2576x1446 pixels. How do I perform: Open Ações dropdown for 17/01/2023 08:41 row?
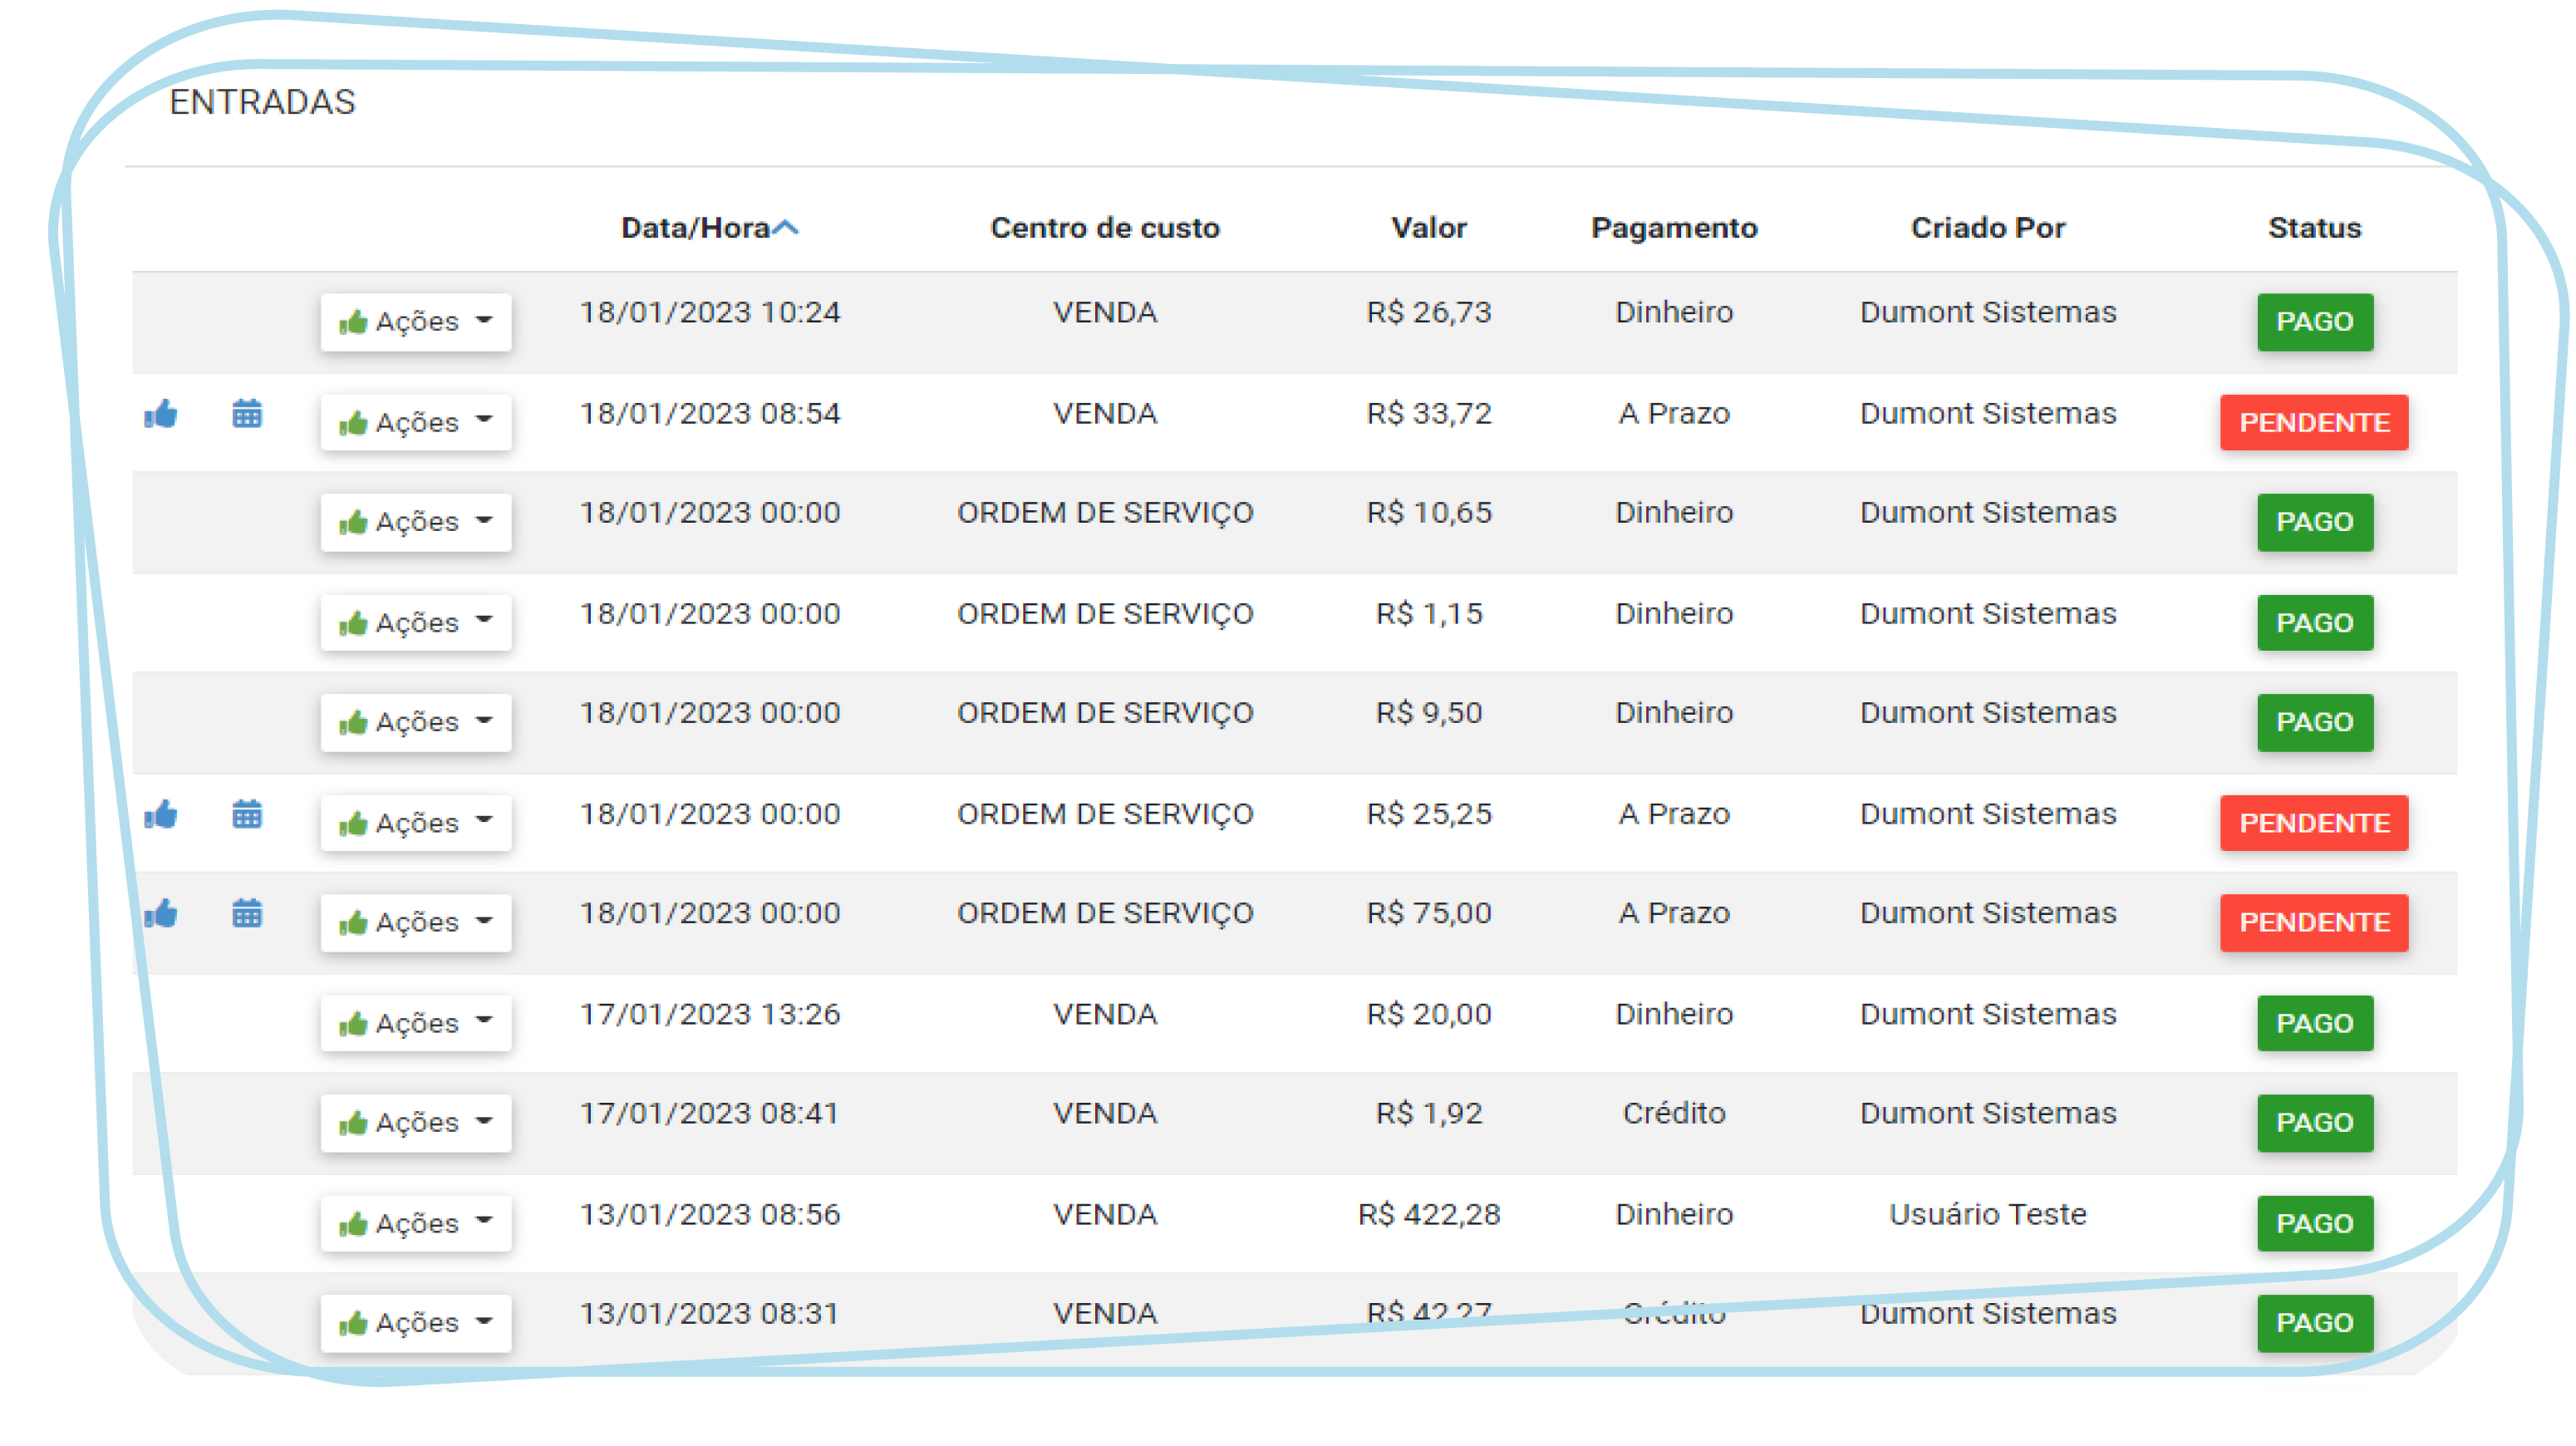416,1123
